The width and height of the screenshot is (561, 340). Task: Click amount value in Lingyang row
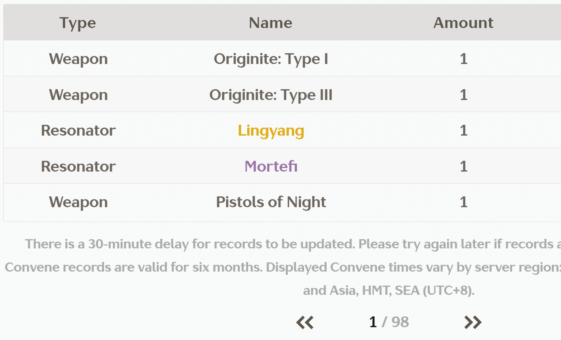pos(464,130)
